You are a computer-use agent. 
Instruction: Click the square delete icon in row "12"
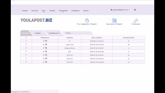(46, 41)
